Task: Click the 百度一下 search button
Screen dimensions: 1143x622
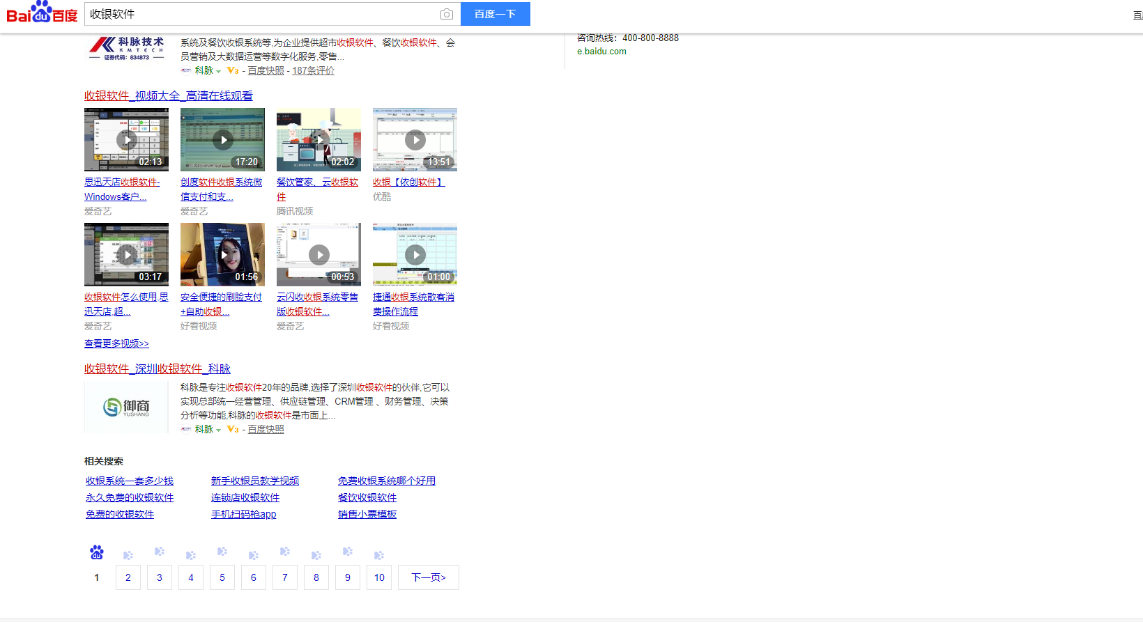Action: [x=496, y=14]
